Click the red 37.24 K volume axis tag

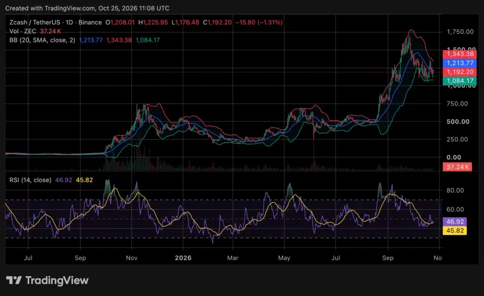tap(457, 167)
